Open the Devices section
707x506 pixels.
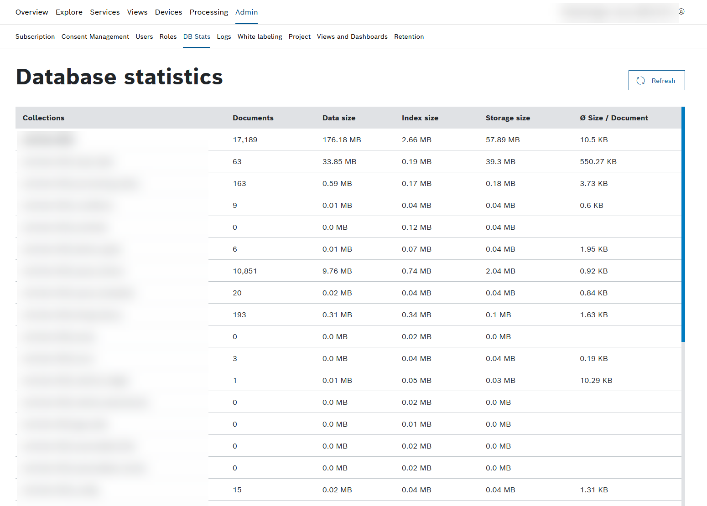168,12
